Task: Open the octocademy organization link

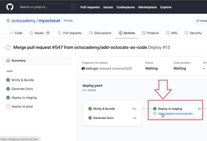Action: coord(23,21)
